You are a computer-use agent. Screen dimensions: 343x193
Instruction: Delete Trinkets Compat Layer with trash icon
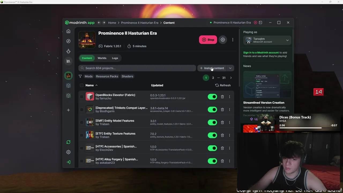tap(222, 109)
